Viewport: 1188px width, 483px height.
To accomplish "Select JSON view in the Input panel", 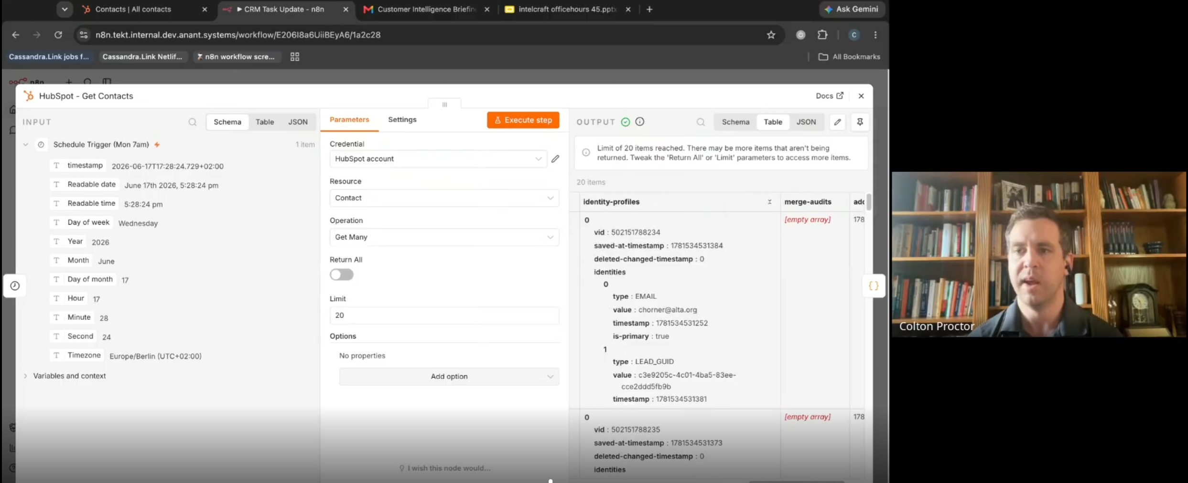I will (x=298, y=122).
